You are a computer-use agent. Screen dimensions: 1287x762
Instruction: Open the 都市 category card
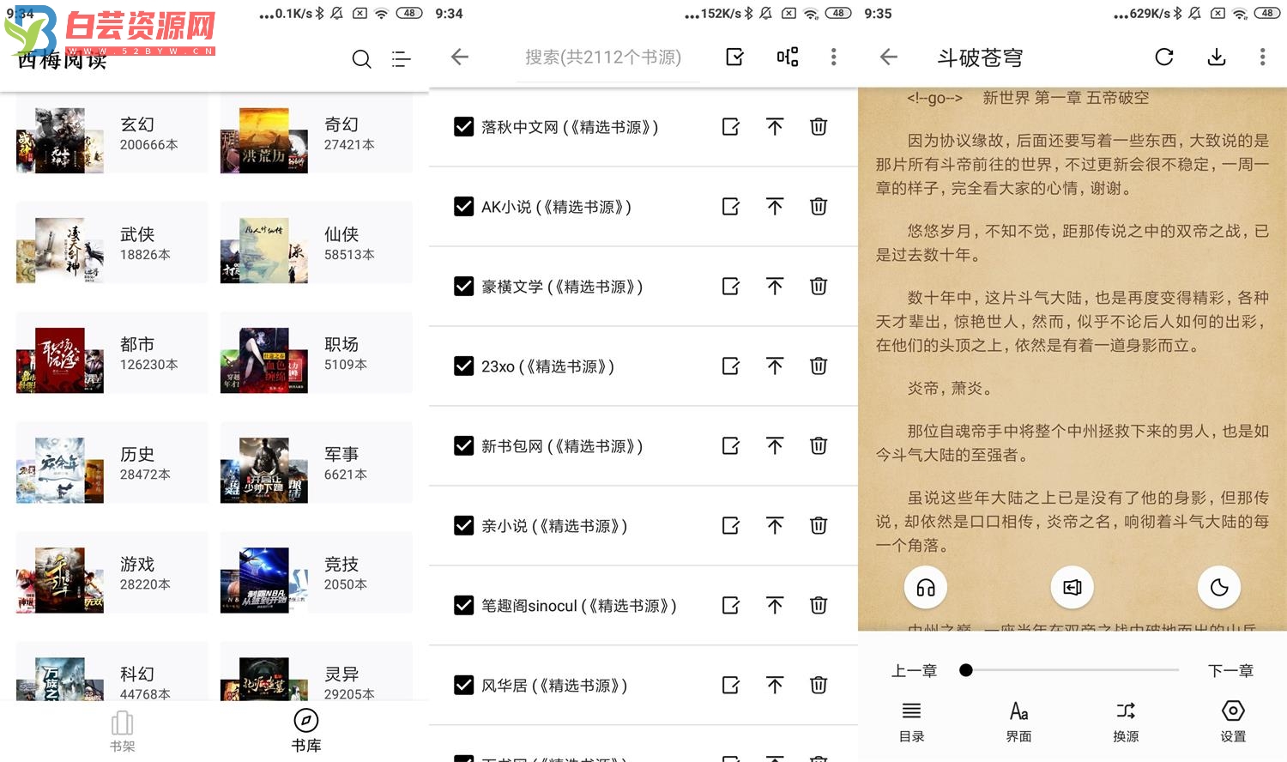click(x=112, y=353)
